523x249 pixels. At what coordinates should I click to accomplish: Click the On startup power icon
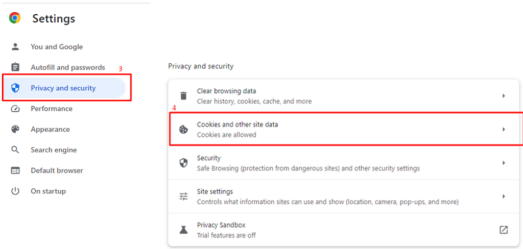[15, 191]
